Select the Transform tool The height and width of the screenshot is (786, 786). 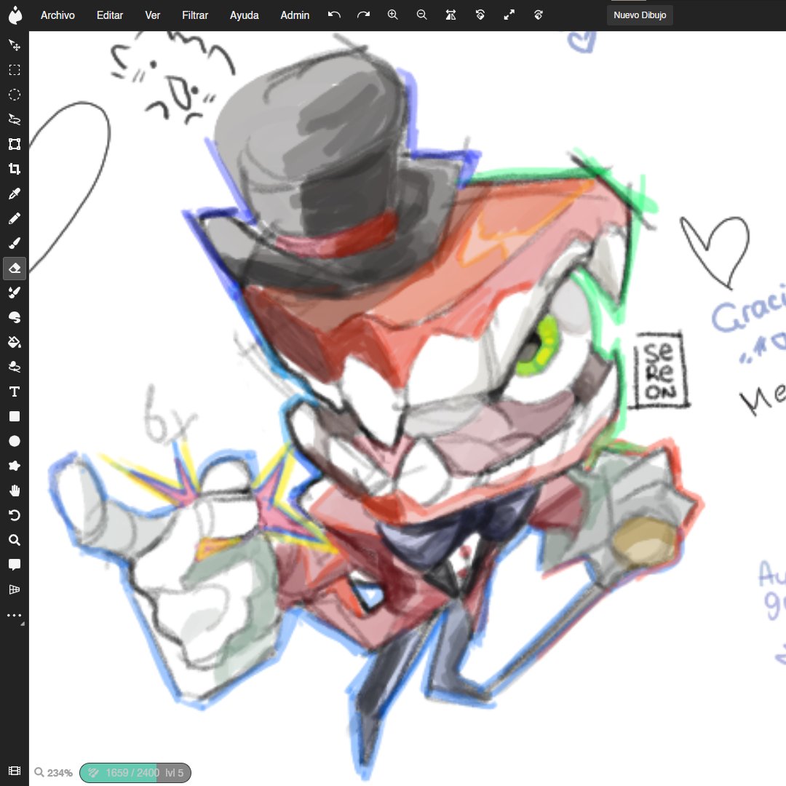pos(15,144)
